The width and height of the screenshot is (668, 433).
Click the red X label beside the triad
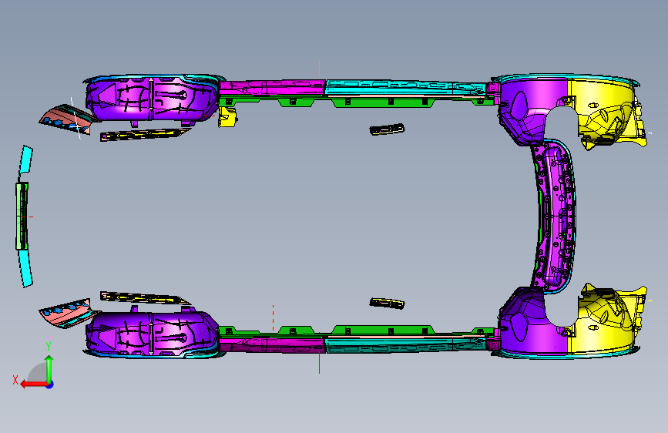tap(15, 380)
